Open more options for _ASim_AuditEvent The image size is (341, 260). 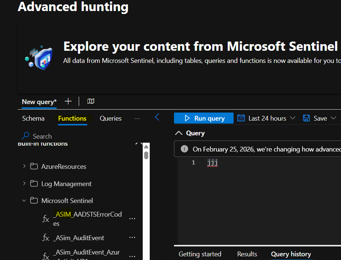point(132,238)
